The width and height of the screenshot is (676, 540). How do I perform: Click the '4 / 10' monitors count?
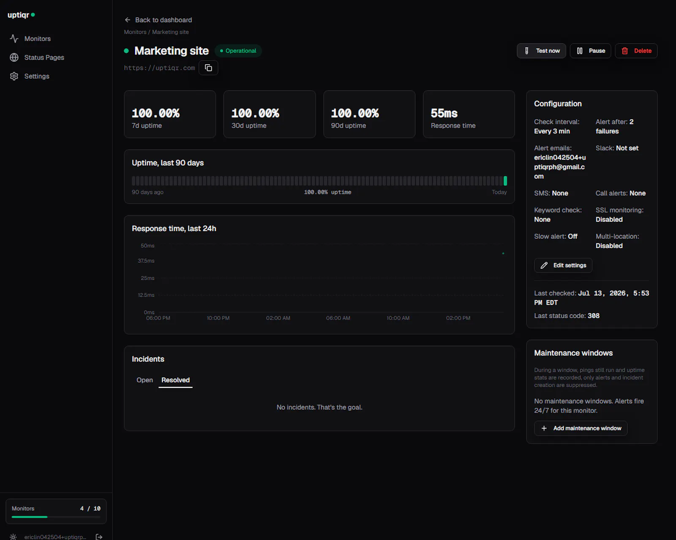coord(90,508)
